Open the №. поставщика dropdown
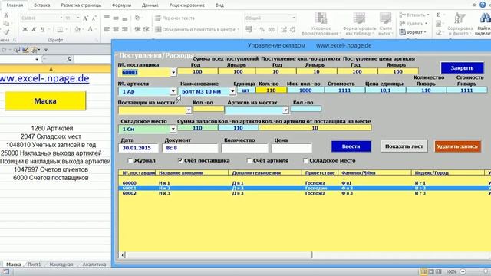 click(173, 72)
